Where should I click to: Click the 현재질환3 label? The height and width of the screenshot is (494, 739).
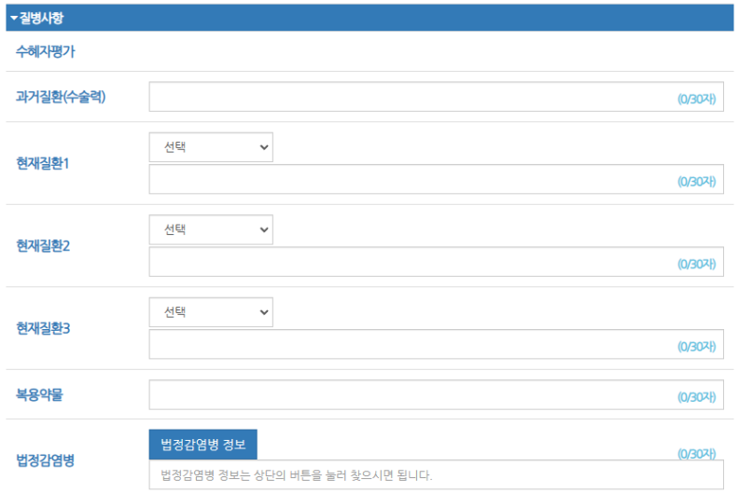pyautogui.click(x=43, y=328)
